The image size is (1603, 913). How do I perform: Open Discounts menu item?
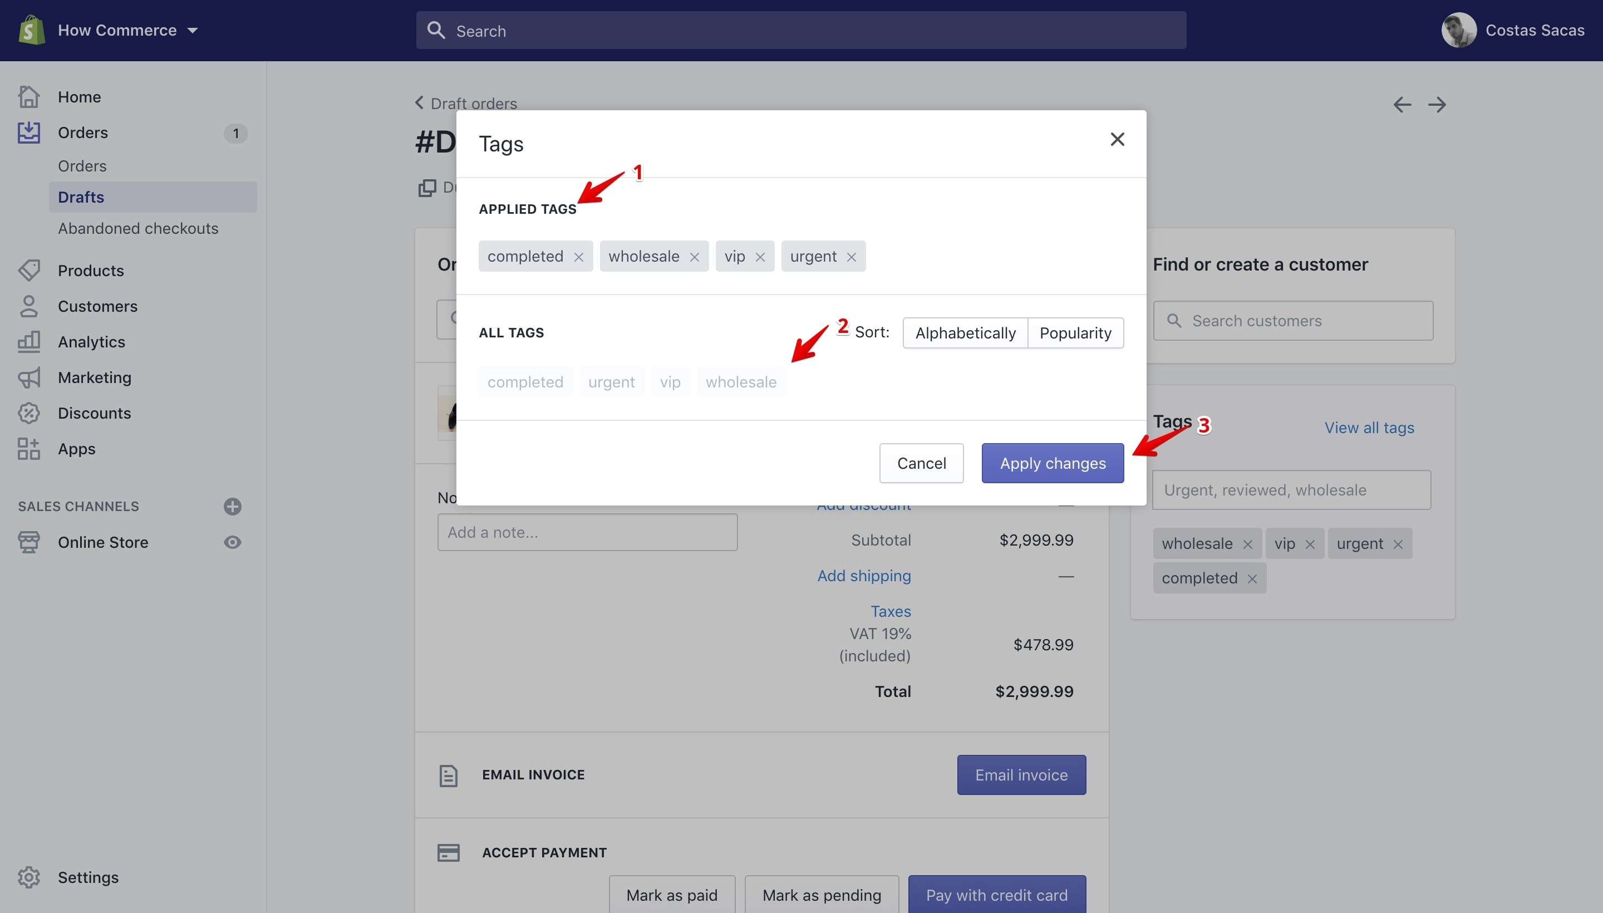pos(95,413)
